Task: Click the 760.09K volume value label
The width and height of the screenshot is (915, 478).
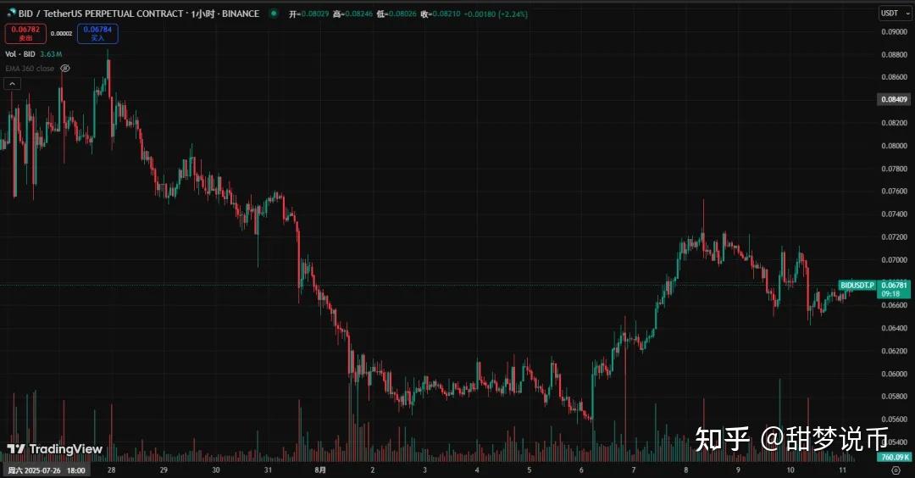Action: [x=895, y=458]
